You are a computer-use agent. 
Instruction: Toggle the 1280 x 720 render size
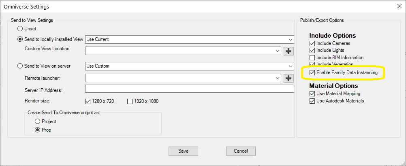[x=88, y=101]
